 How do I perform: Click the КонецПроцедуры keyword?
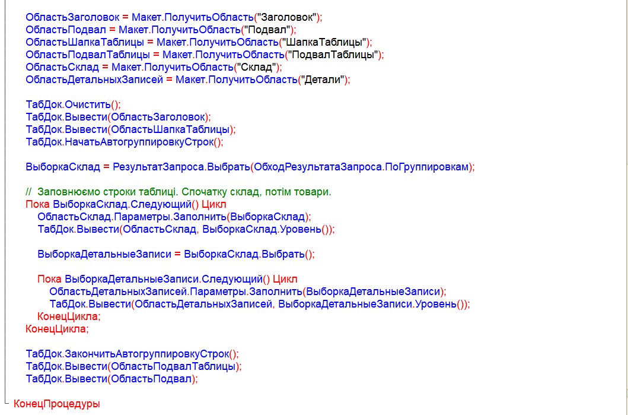pos(56,404)
